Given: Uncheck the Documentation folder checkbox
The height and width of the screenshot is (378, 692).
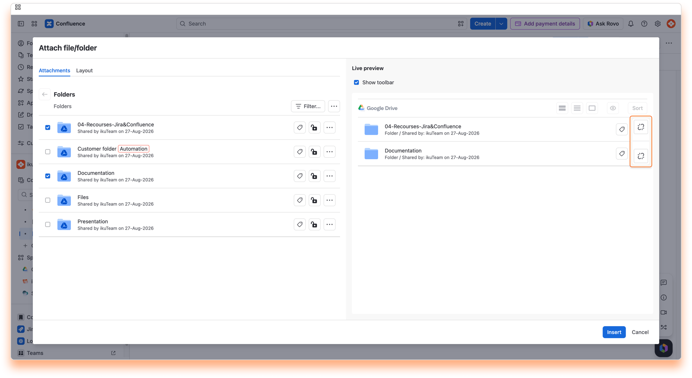Looking at the screenshot, I should [48, 176].
